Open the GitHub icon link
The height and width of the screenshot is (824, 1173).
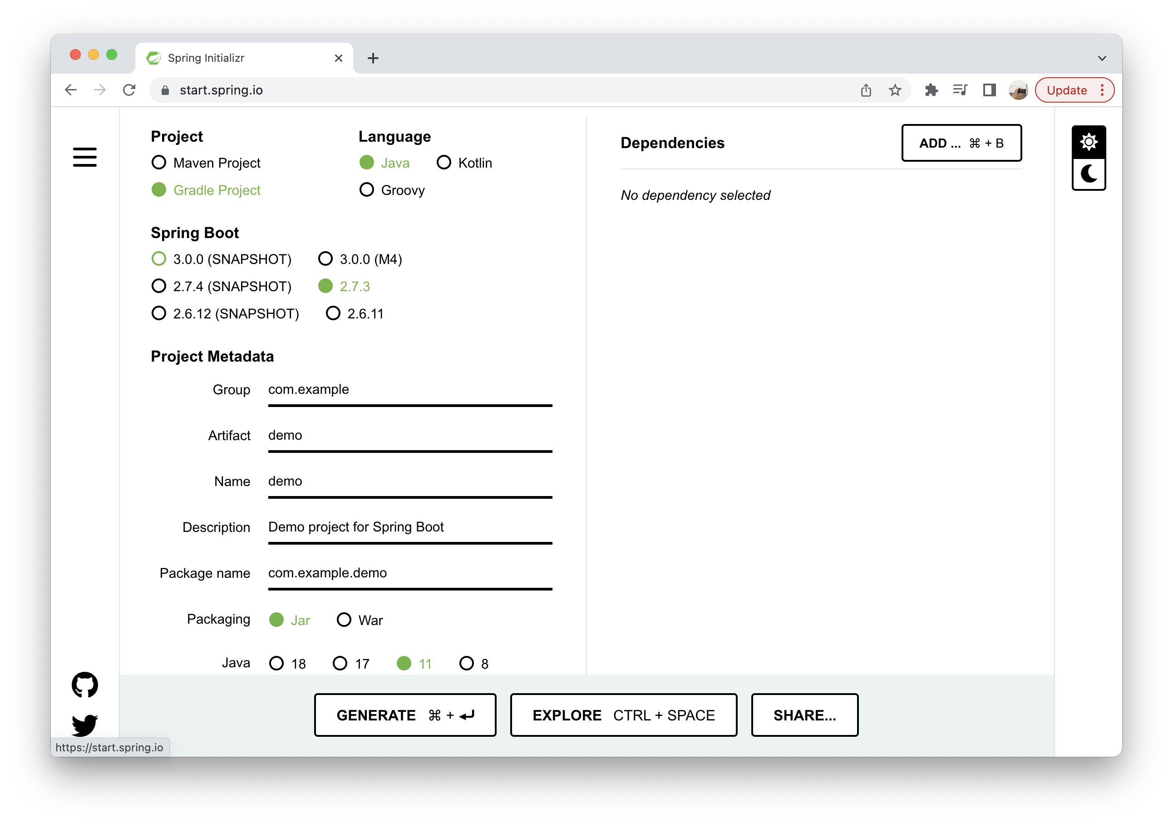point(85,685)
